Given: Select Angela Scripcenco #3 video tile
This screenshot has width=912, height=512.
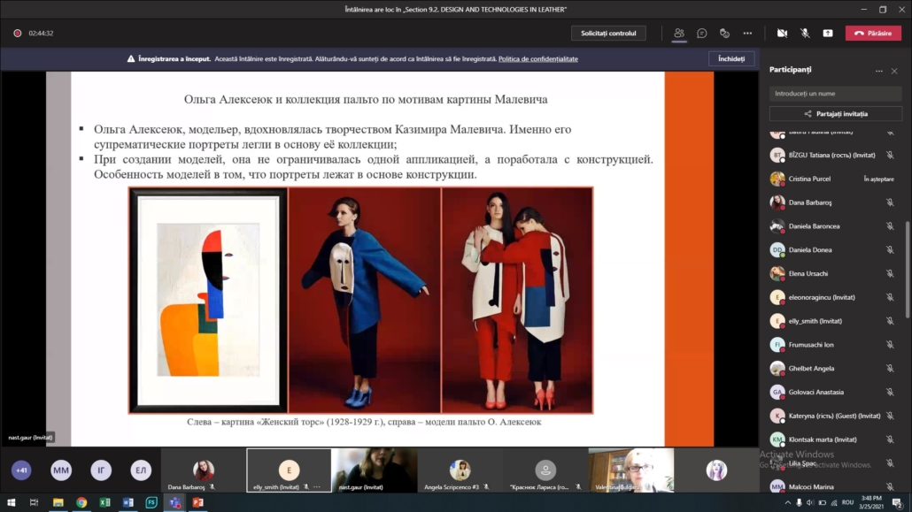Looking at the screenshot, I should tap(460, 470).
